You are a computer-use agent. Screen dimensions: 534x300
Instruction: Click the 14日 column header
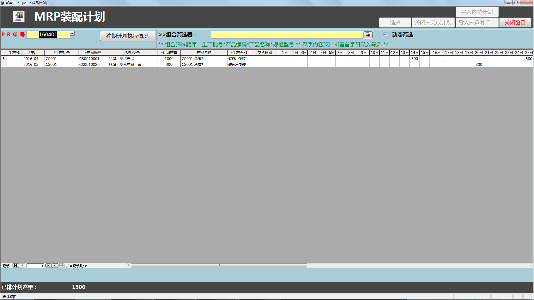point(414,52)
